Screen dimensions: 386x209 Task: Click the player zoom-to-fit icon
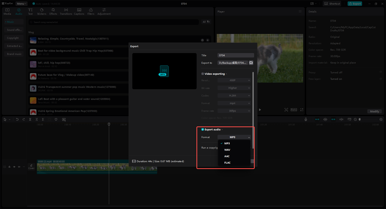[286, 110]
